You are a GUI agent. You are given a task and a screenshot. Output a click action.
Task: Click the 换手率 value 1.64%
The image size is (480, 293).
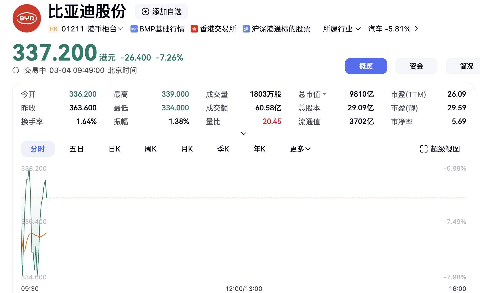pyautogui.click(x=87, y=121)
